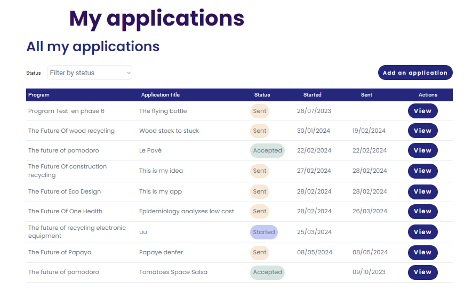Viewport: 472px width, 297px height.
Task: Click the 30/01/2024 started date
Action: click(314, 131)
